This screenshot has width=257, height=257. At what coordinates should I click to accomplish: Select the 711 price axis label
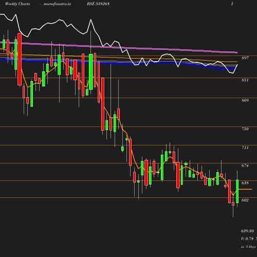click(245, 148)
